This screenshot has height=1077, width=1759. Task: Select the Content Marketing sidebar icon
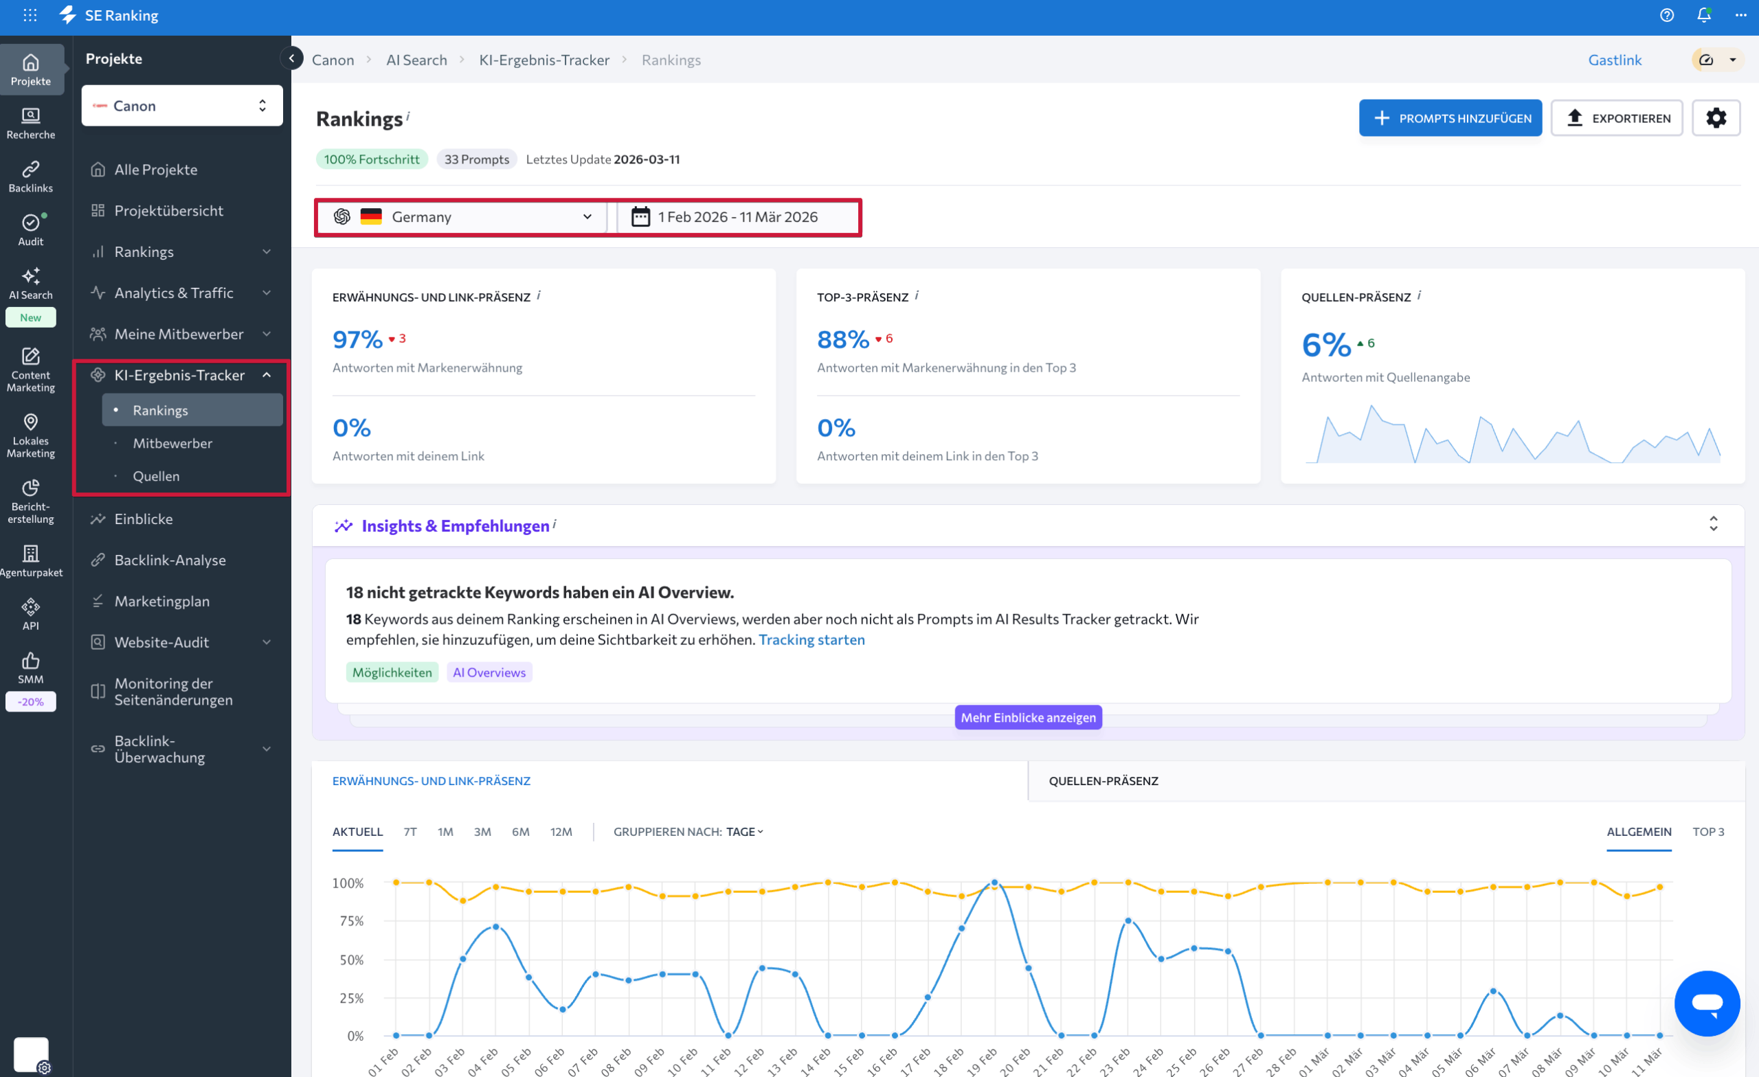tap(31, 368)
